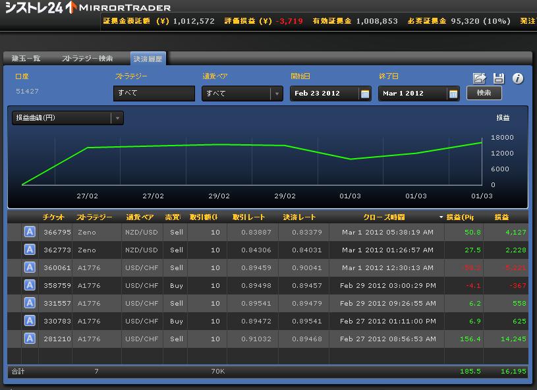
Task: Click the export/share icon above the search button
Action: pos(480,78)
